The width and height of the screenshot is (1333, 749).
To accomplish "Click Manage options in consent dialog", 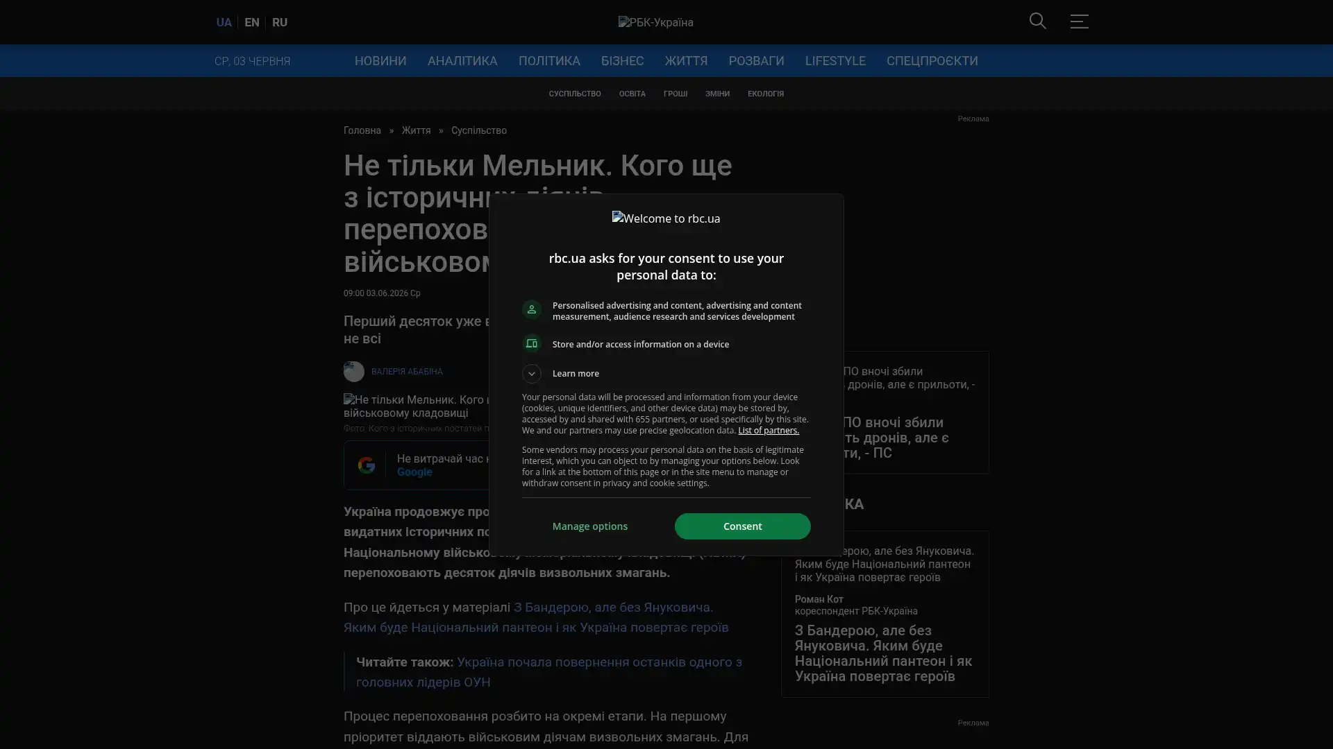I will 589,526.
